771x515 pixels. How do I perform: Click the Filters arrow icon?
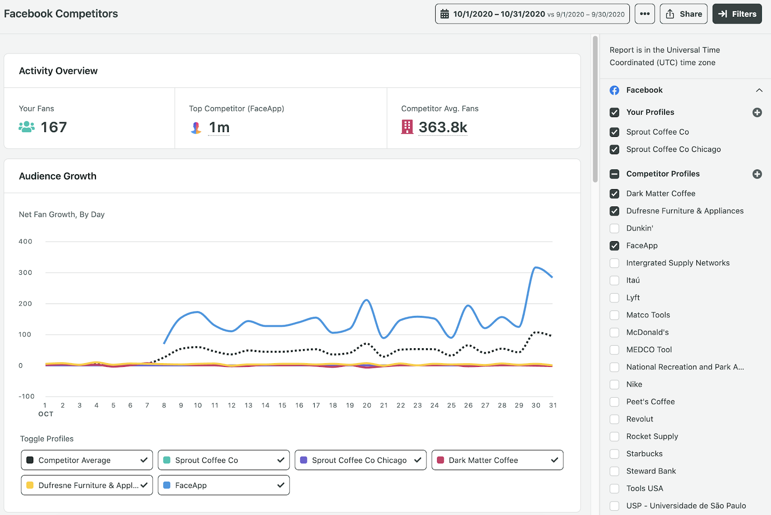click(723, 14)
